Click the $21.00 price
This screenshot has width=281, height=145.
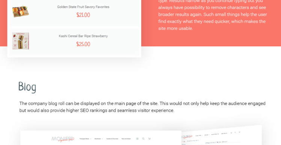[83, 15]
